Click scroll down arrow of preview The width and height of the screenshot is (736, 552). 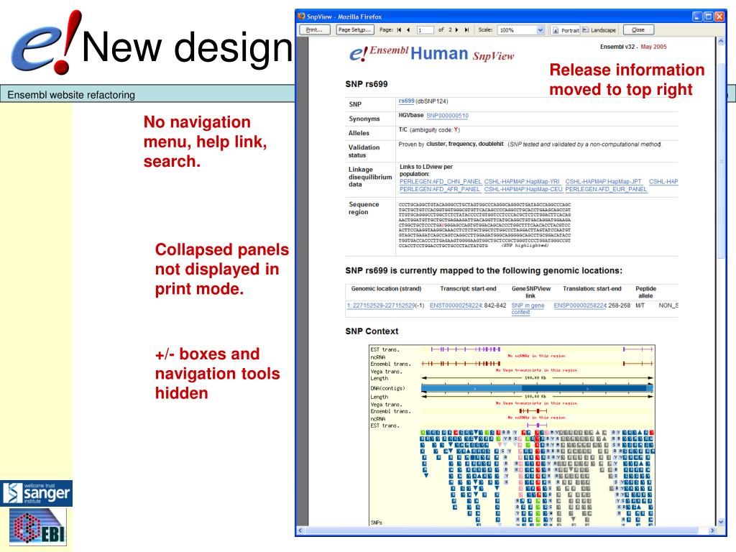(721, 522)
